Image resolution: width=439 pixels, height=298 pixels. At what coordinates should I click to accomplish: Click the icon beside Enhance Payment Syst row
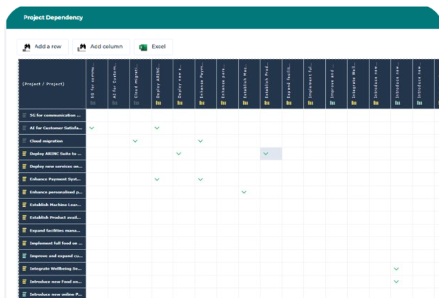(24, 179)
